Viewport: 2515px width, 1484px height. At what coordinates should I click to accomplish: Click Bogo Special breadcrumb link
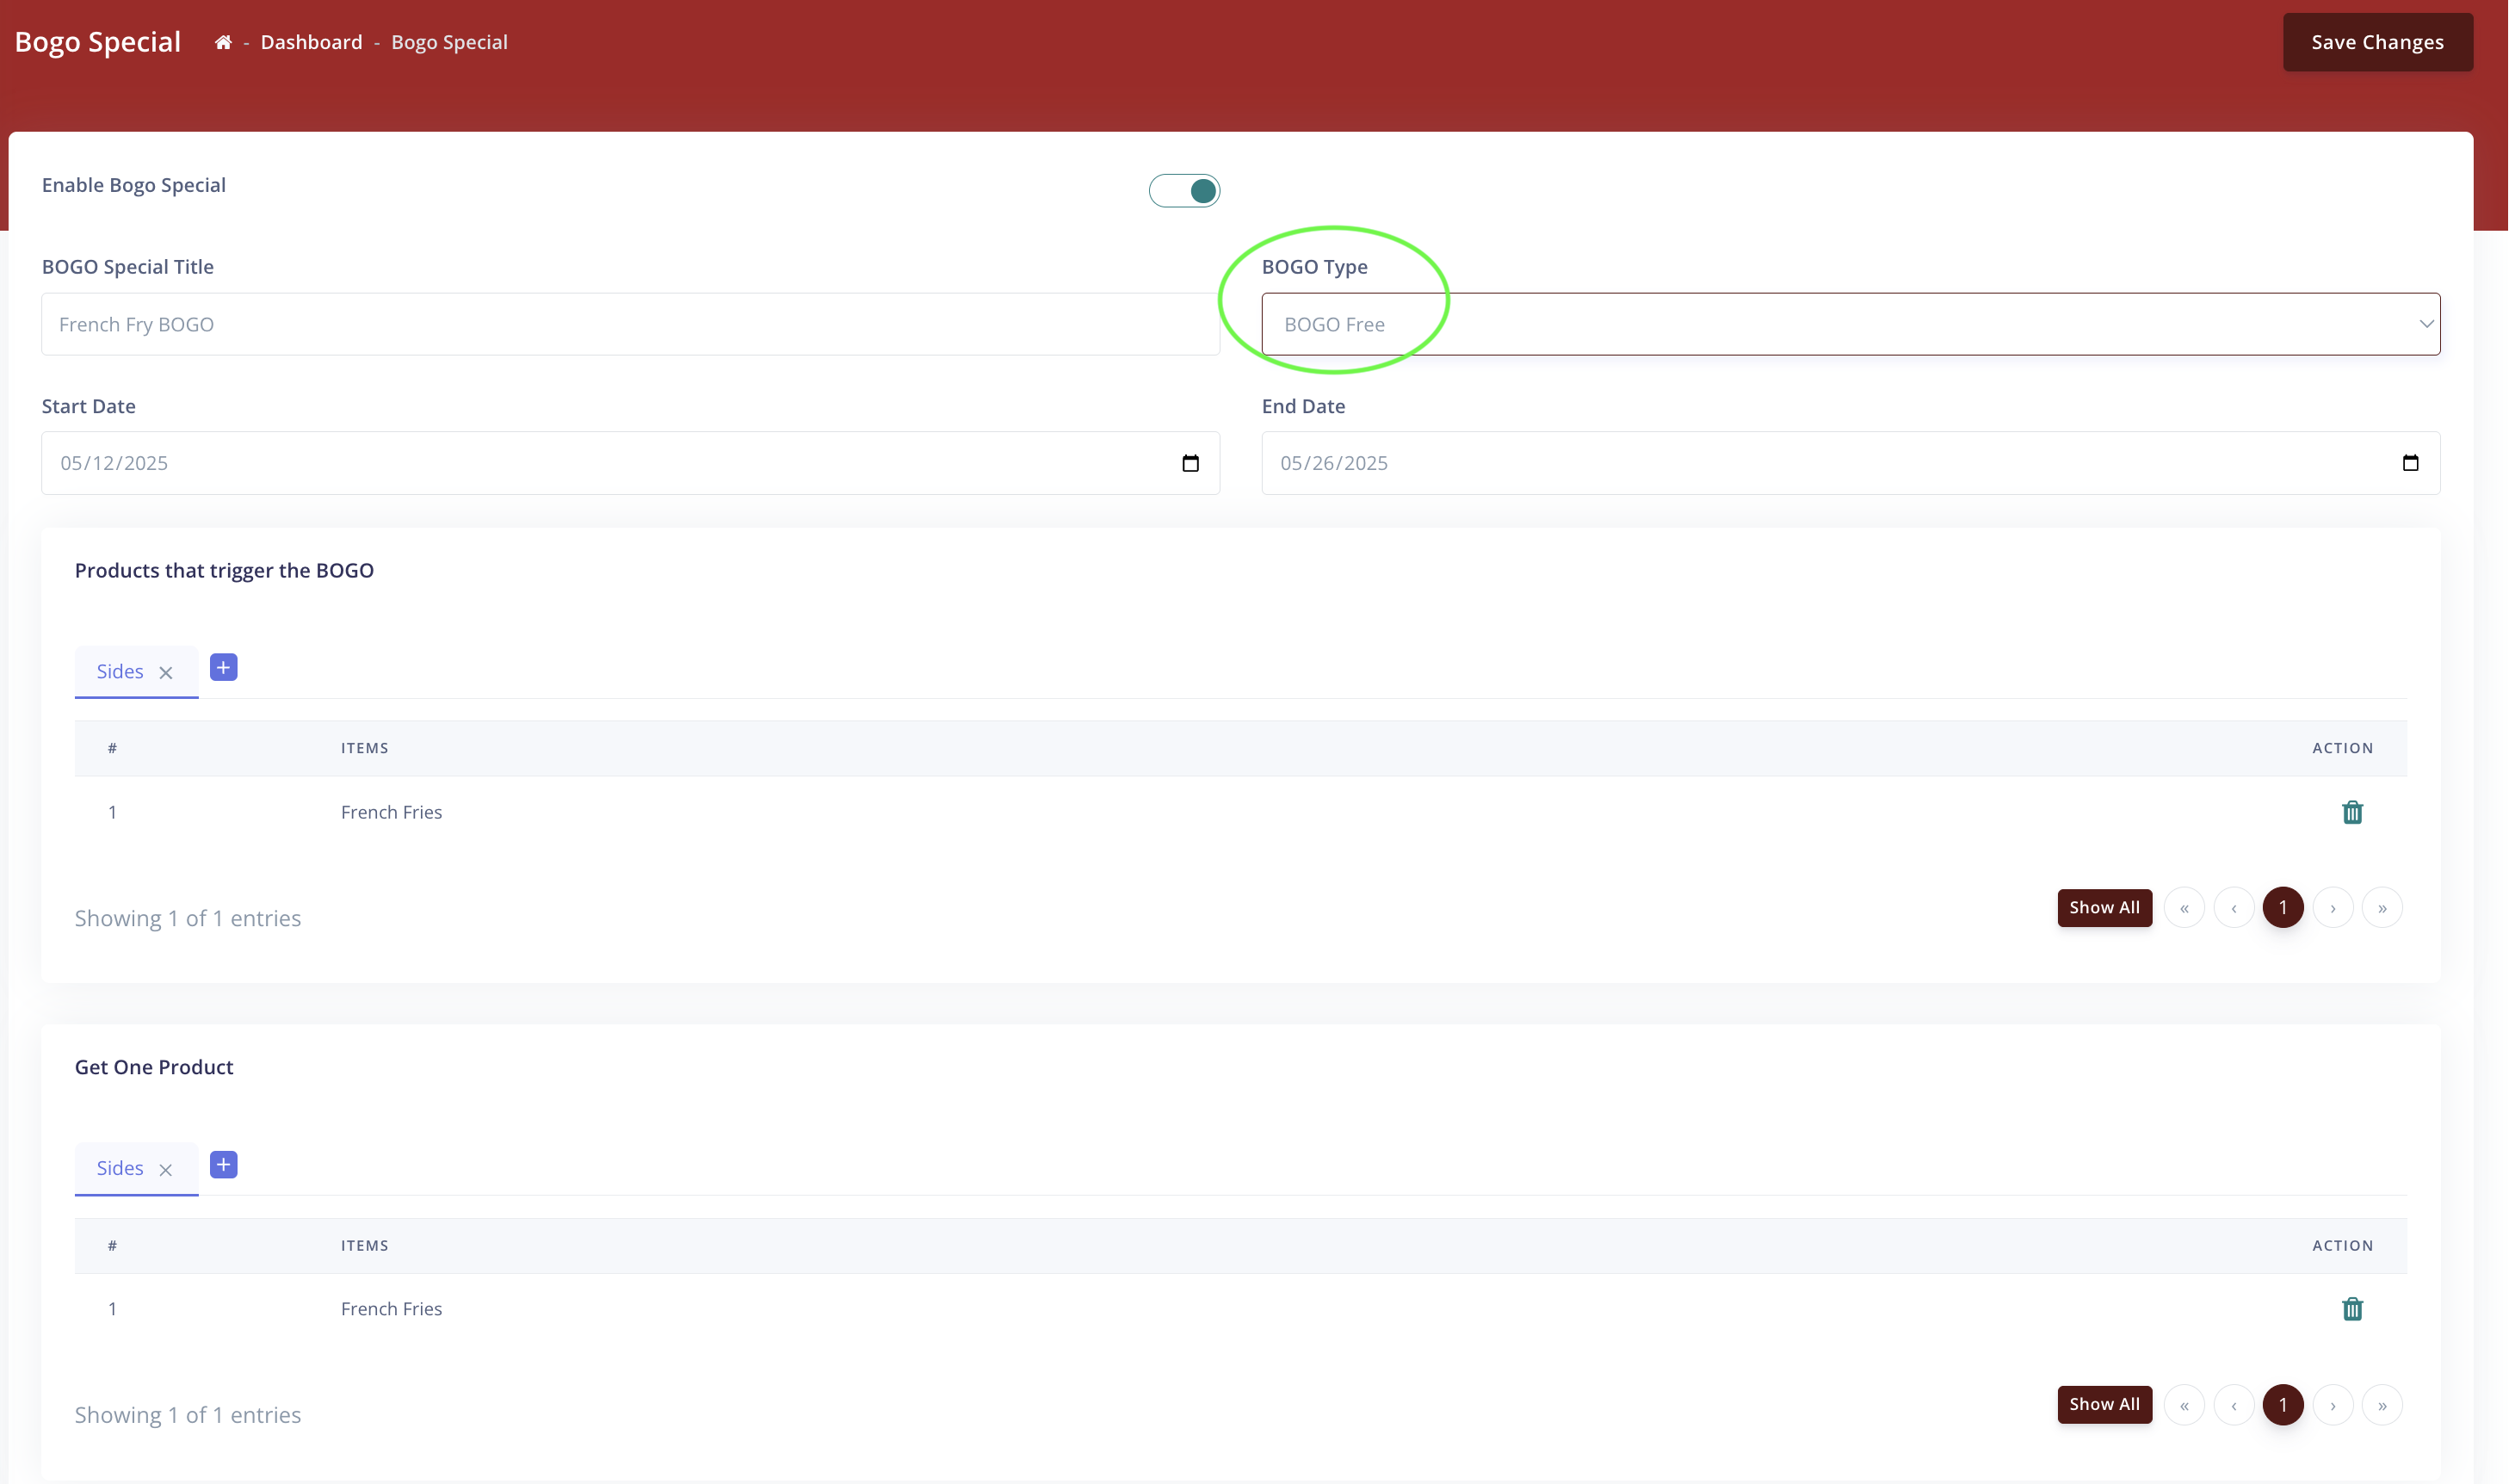(448, 42)
